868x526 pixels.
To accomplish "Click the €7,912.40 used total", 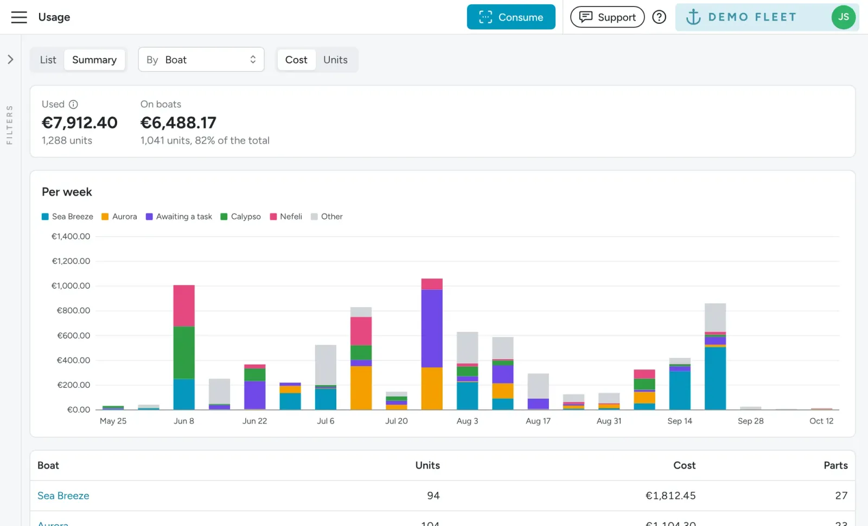I will tap(80, 122).
